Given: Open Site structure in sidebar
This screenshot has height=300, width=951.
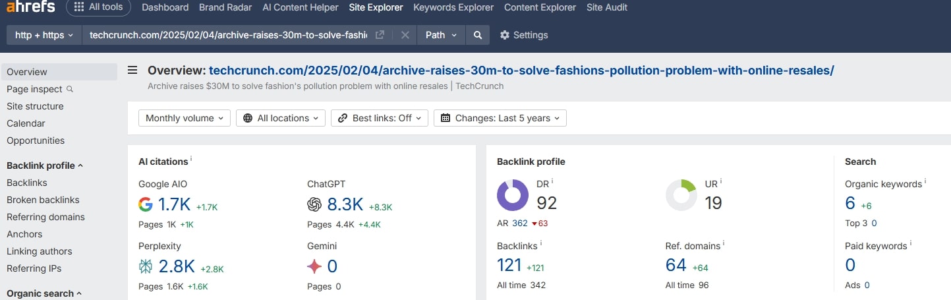Looking at the screenshot, I should (35, 106).
